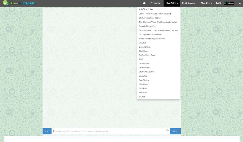Go to the FAQ page
Image resolution: width=243 pixels, height=142 pixels.
coord(218,3)
